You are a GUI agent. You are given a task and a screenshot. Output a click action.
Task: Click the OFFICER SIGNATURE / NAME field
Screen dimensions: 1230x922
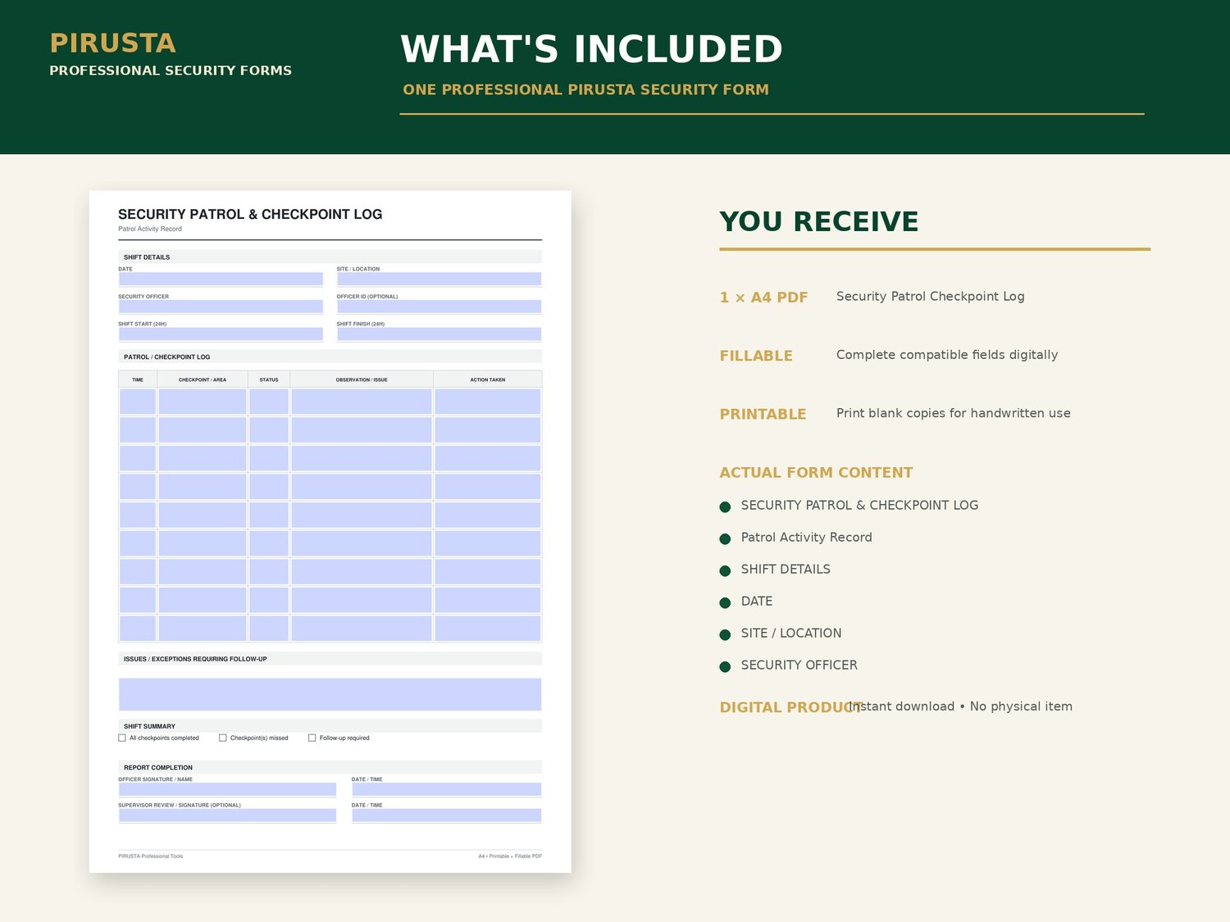pos(227,789)
